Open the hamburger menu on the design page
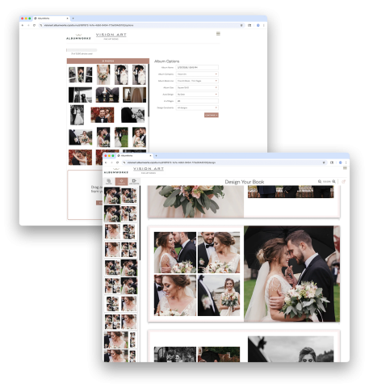 tap(345, 168)
